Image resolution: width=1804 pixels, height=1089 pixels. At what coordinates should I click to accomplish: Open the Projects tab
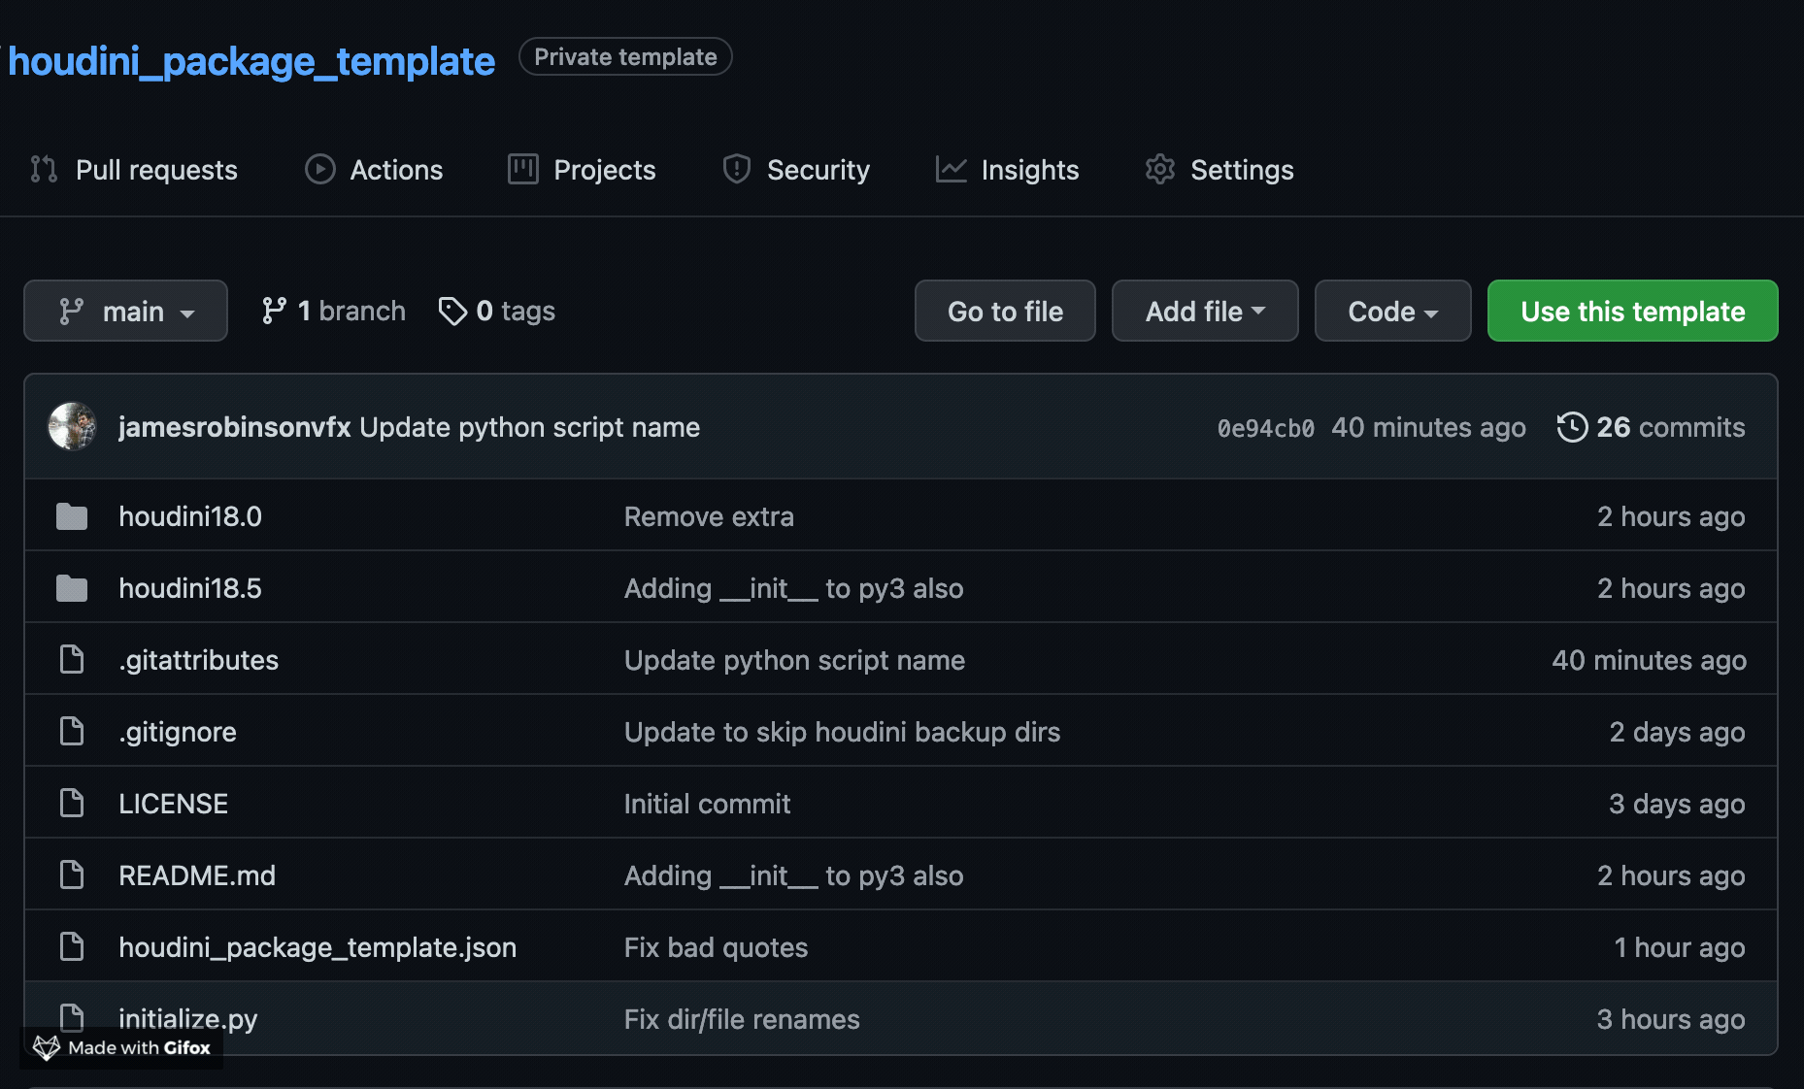[x=582, y=170]
